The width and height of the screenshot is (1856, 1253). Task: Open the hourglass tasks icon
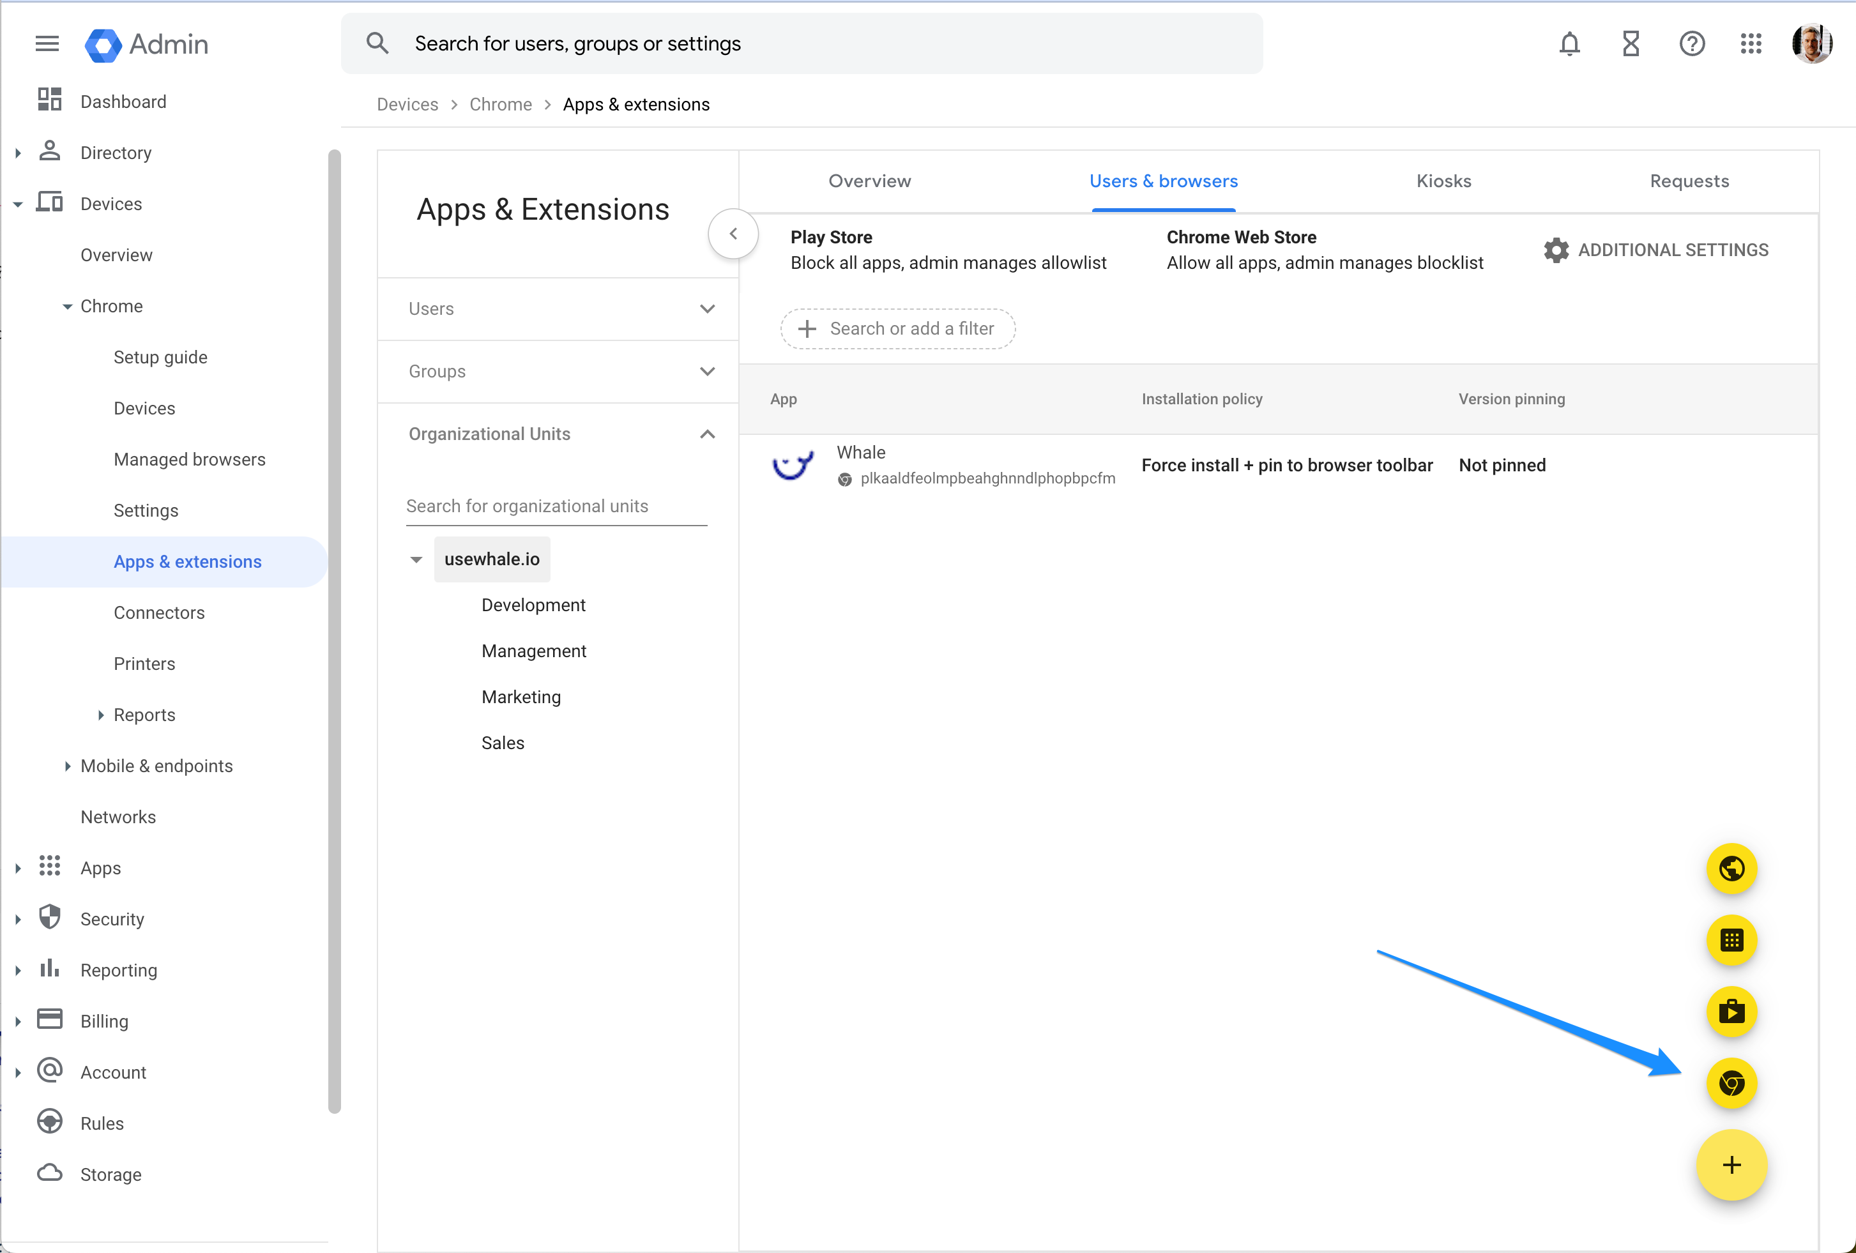(x=1630, y=44)
